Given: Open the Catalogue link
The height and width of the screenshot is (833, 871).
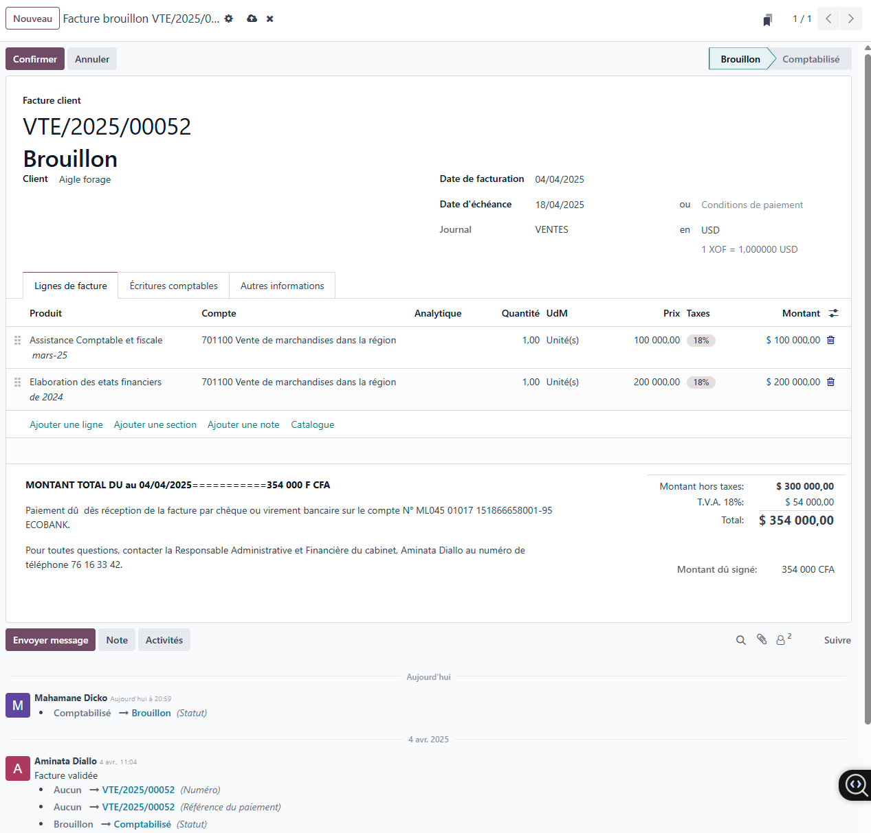Looking at the screenshot, I should [313, 424].
